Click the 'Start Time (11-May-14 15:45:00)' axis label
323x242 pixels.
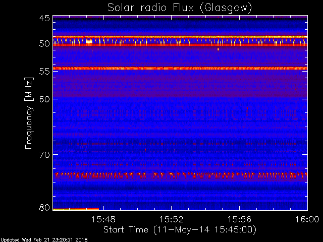180,230
